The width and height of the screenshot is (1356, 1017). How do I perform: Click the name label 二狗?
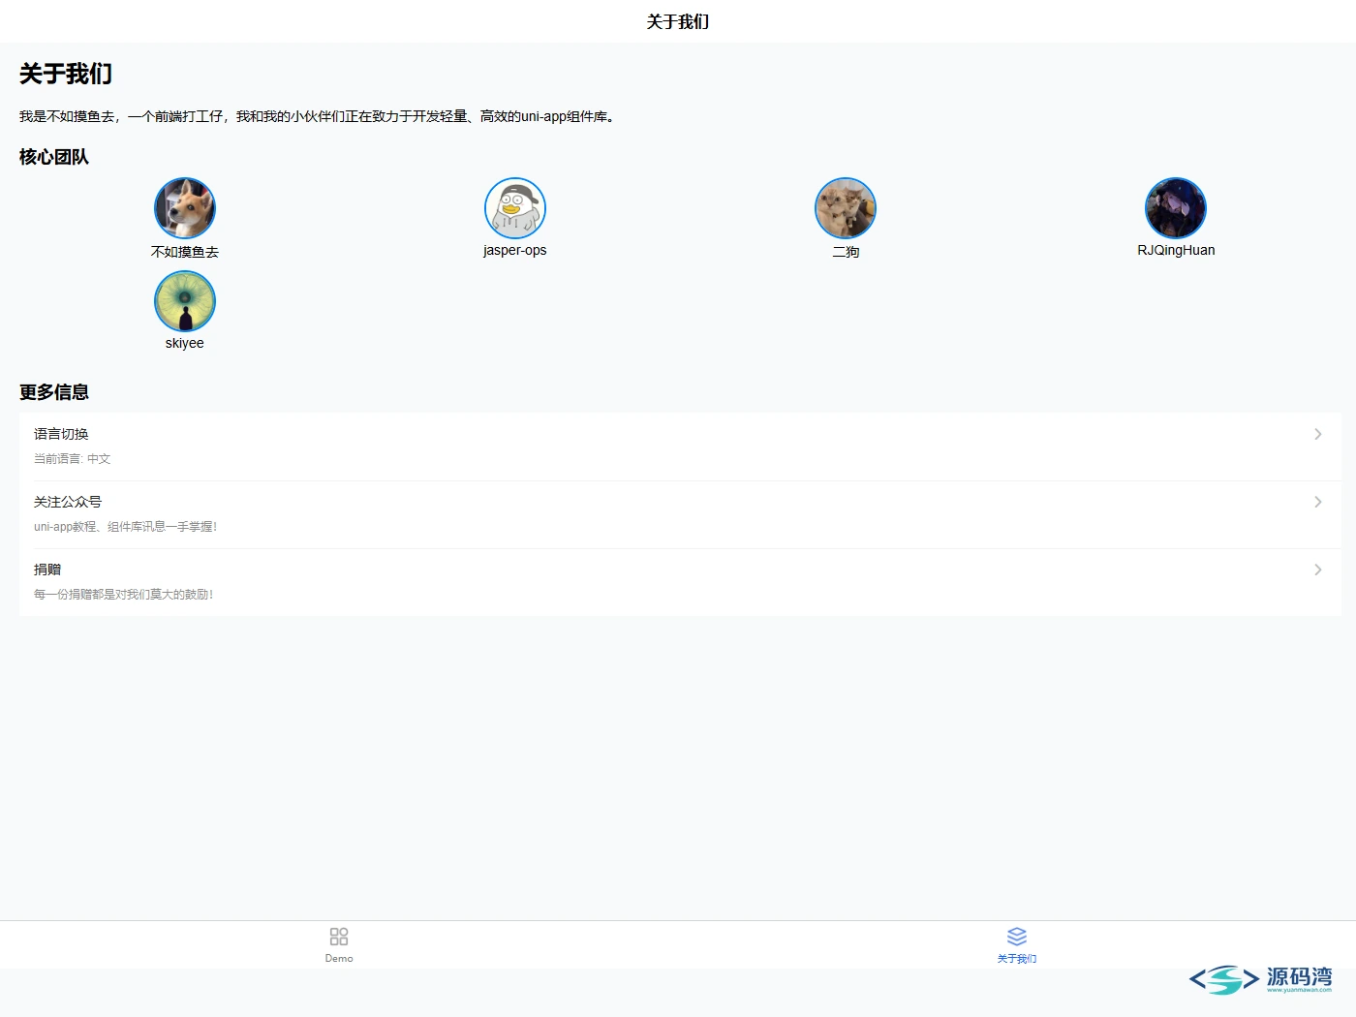846,251
